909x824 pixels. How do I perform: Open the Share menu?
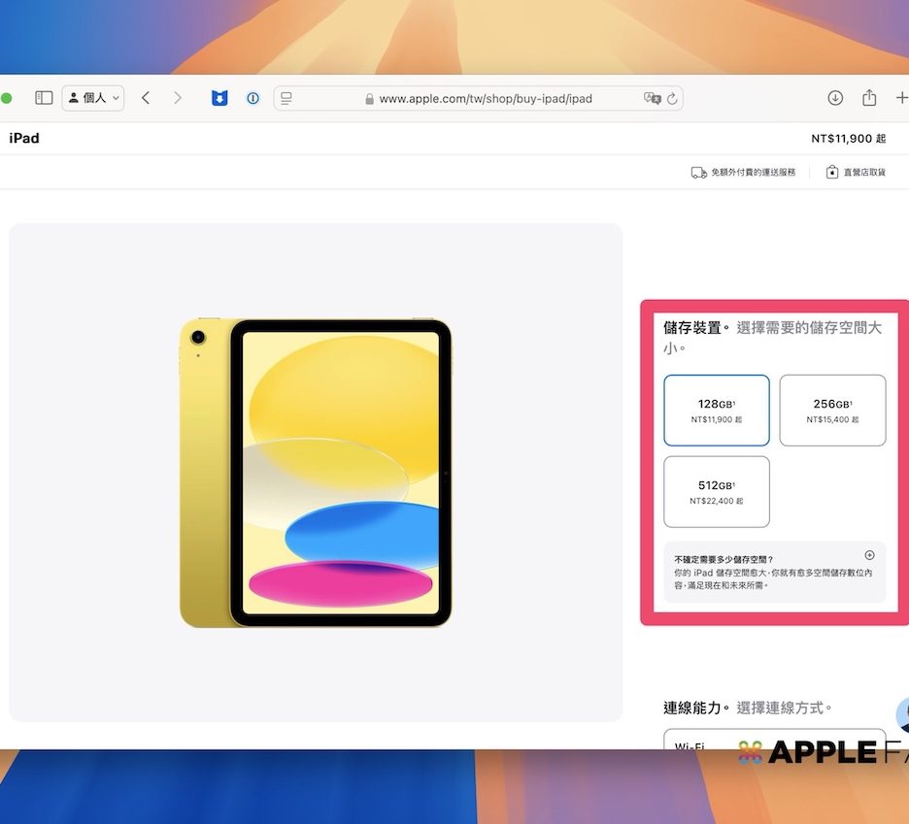(x=869, y=98)
